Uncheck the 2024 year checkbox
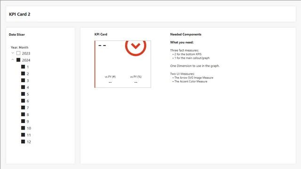This screenshot has width=301, height=169. pyautogui.click(x=18, y=60)
